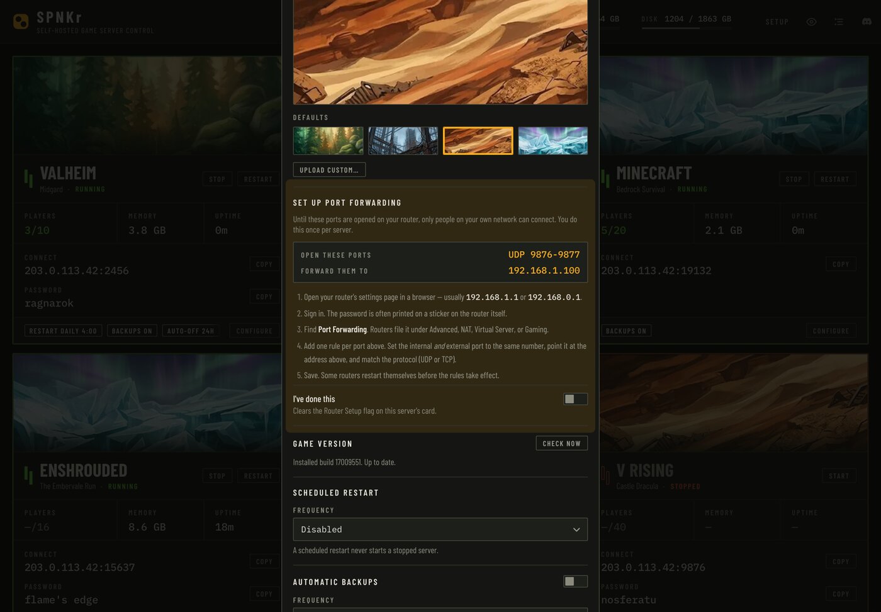Restart the Valheim server
The width and height of the screenshot is (881, 612).
point(258,179)
